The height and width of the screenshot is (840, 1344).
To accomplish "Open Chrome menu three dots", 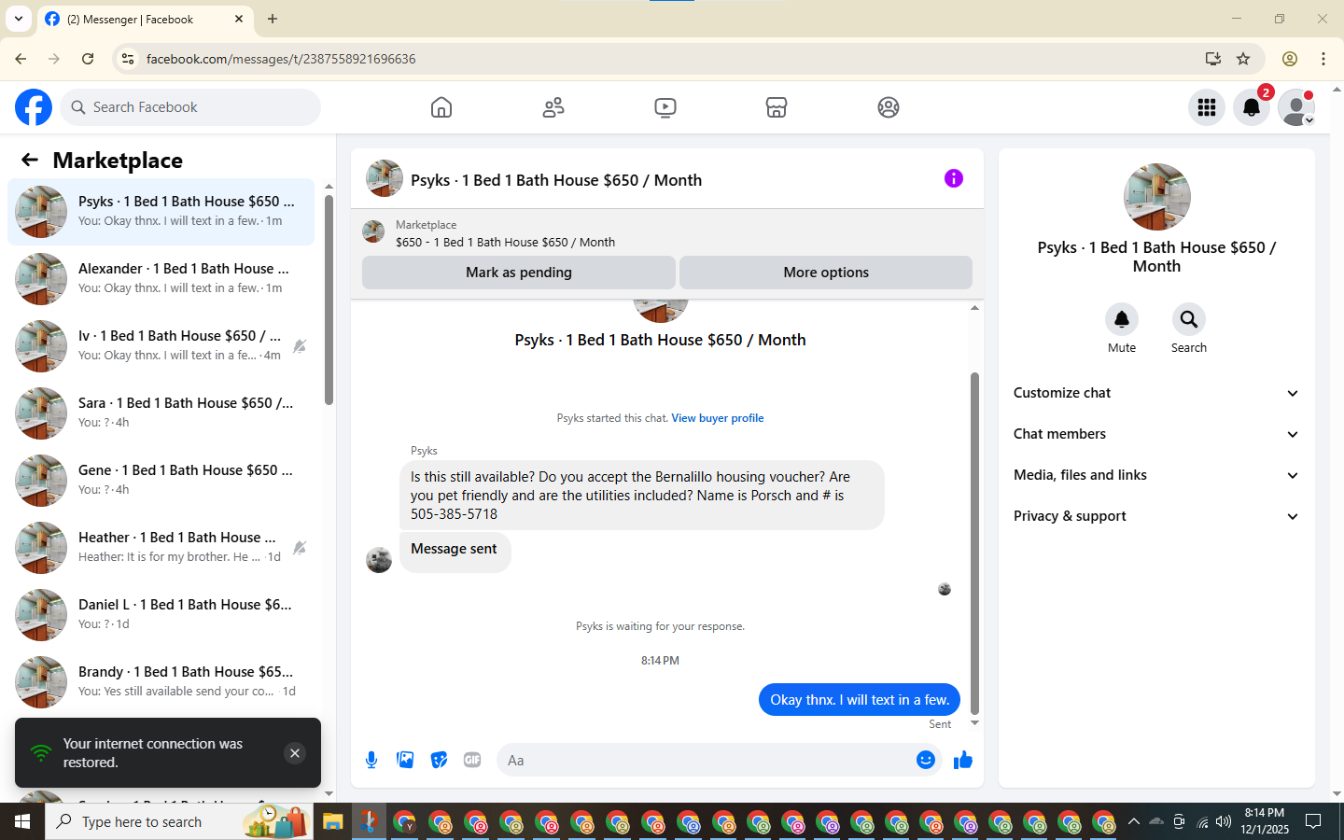I will [x=1323, y=59].
